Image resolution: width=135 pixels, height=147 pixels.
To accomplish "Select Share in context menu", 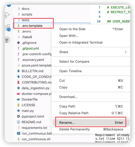I will click(91, 52).
